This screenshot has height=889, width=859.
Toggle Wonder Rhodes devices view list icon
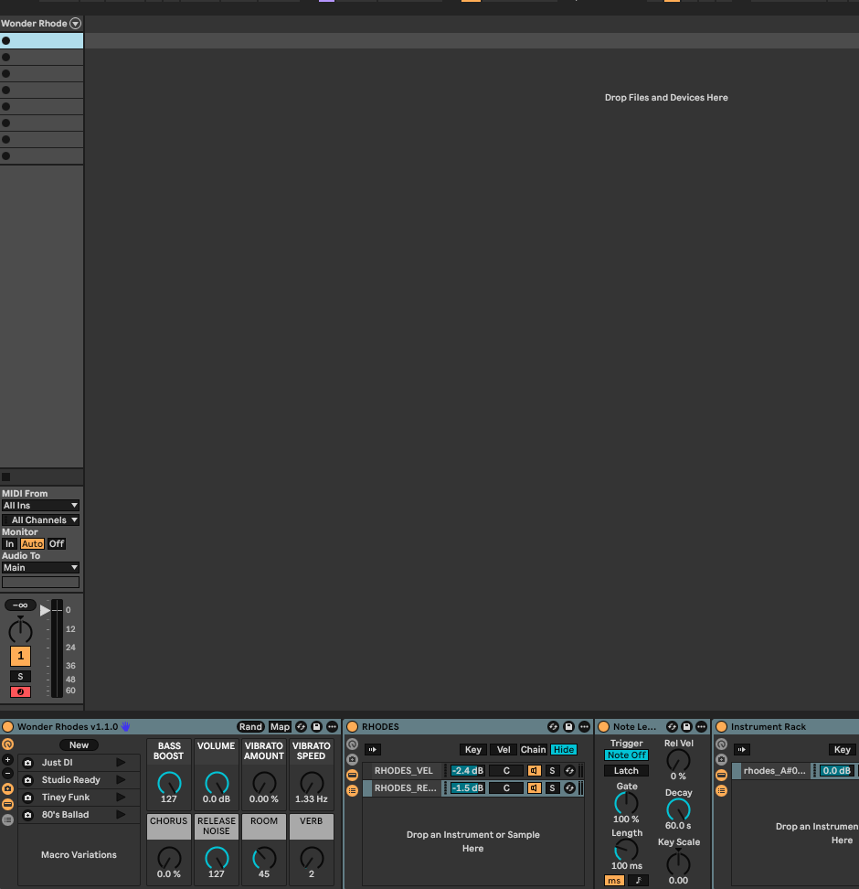point(8,819)
